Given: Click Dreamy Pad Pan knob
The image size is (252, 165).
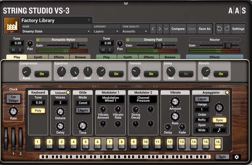Looking at the screenshot, I should 120,43.
